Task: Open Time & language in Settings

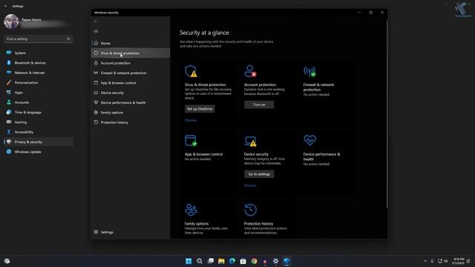Action: 39,112
